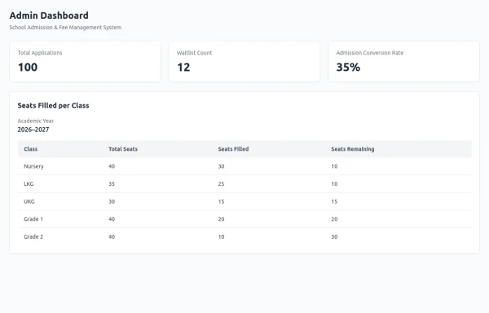Select the UKG class row
Screen dimensions: 489x313
coord(244,201)
